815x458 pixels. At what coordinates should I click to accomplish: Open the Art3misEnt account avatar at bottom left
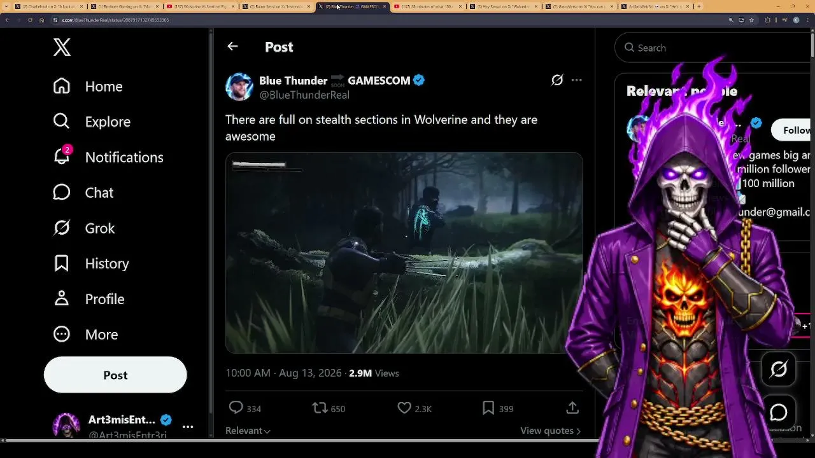pos(66,426)
